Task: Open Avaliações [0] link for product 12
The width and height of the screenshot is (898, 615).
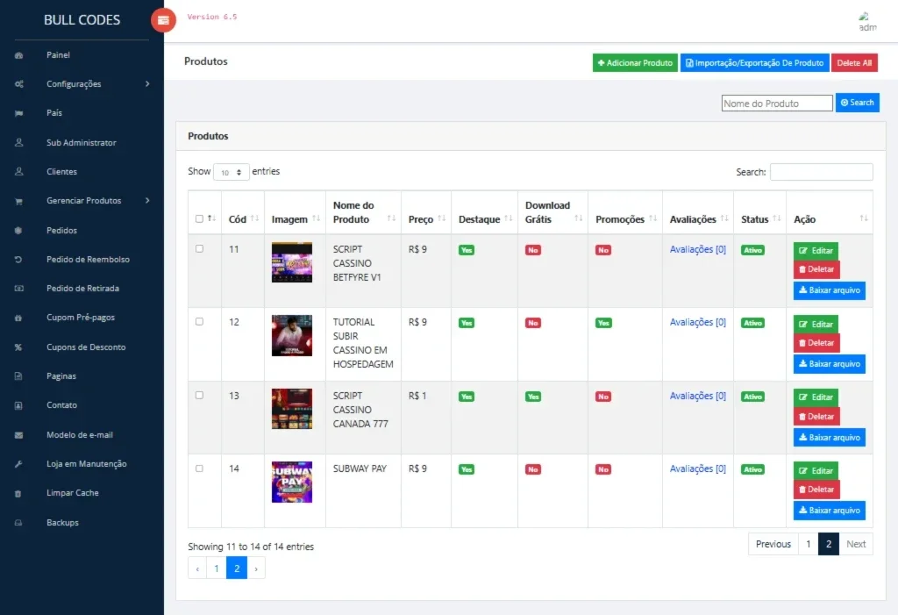Action: [x=697, y=322]
